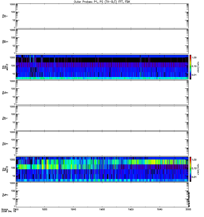Click the '100' y-axis label of the topmost panel
This screenshot has height=217, width=204.
[x=13, y=12]
